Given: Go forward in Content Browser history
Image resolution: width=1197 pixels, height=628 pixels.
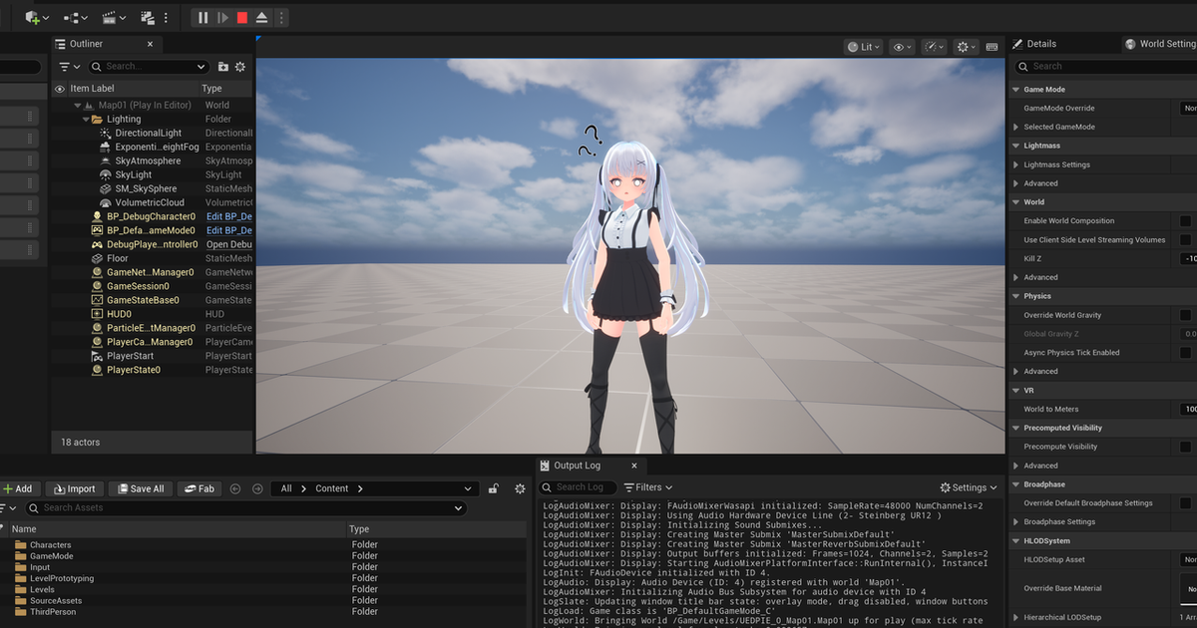Looking at the screenshot, I should 257,488.
